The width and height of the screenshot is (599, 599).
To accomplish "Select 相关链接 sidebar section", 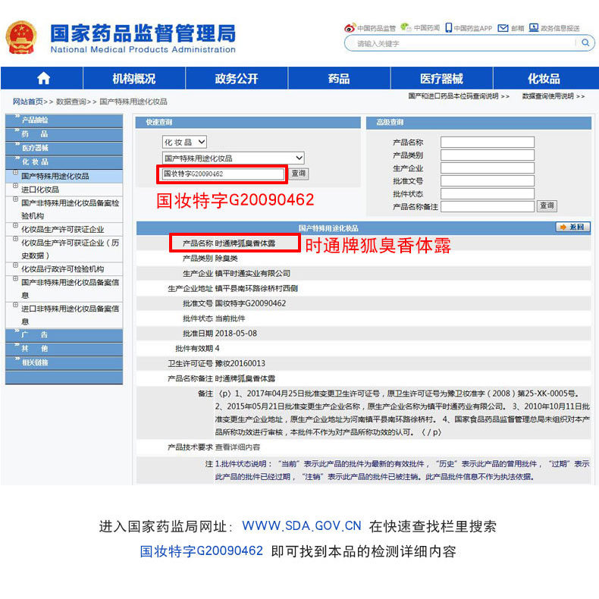I will click(64, 362).
